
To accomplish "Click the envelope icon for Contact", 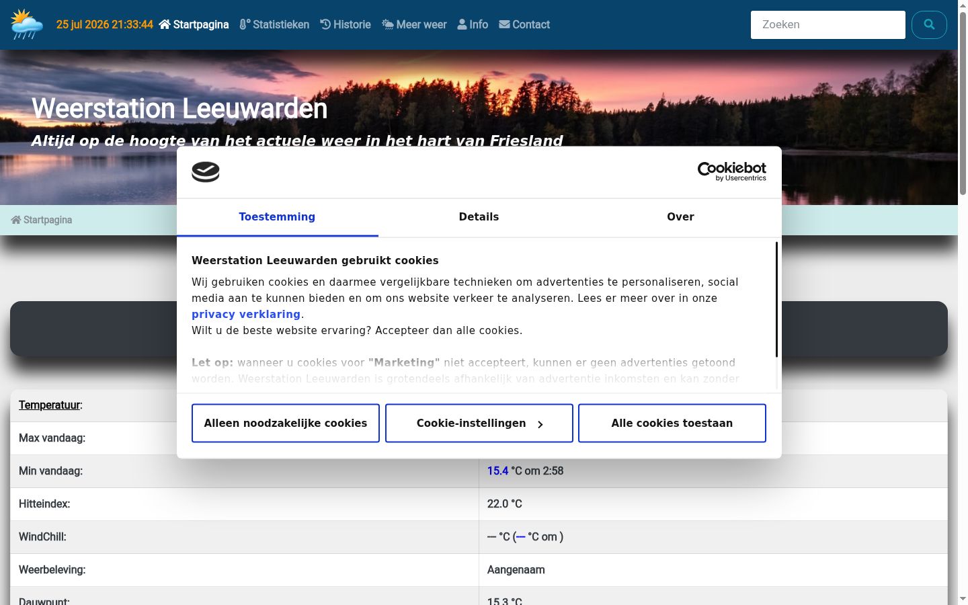I will pos(504,24).
